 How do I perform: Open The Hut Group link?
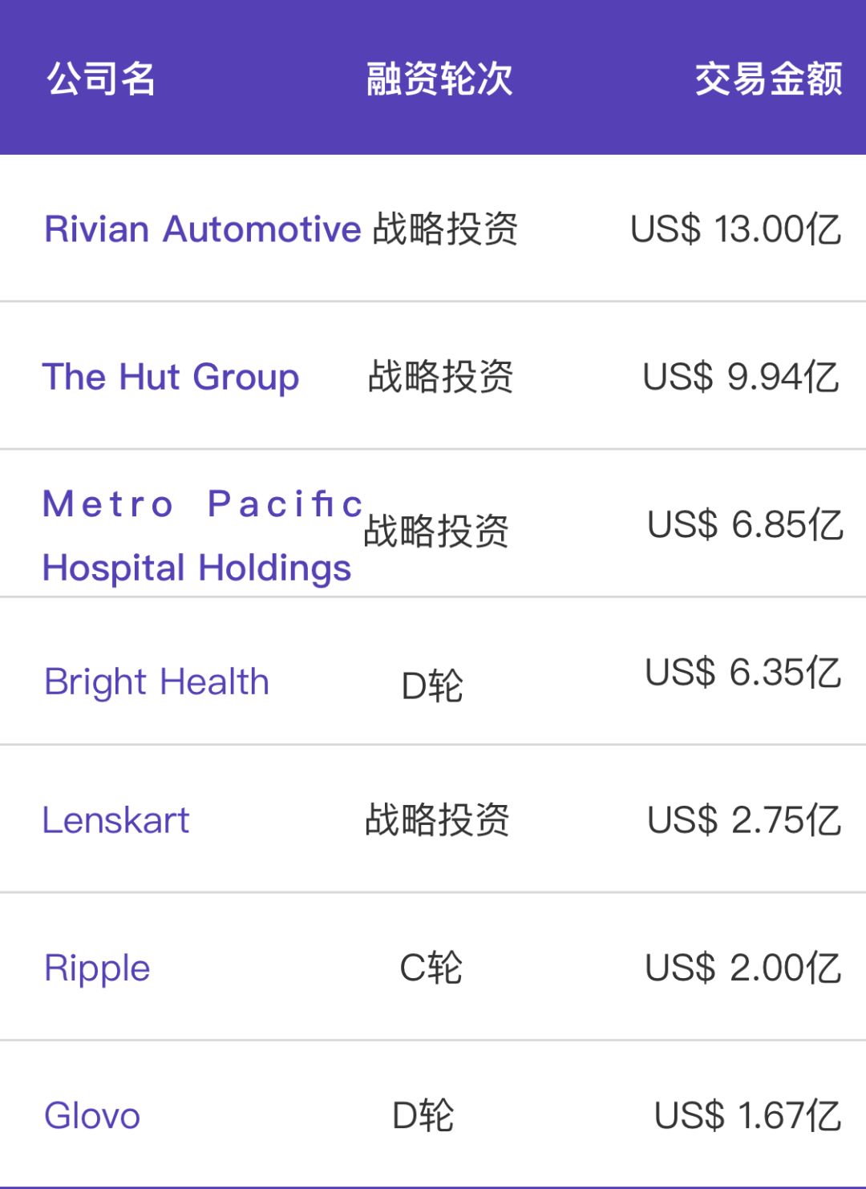click(171, 377)
